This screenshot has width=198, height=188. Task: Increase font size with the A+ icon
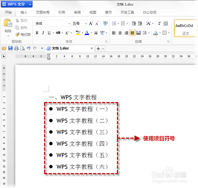[x=91, y=23]
